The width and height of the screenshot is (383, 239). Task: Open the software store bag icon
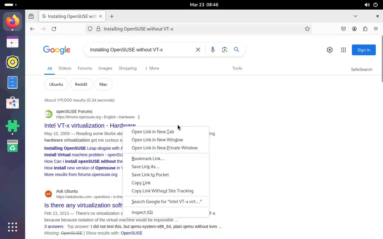tap(13, 103)
